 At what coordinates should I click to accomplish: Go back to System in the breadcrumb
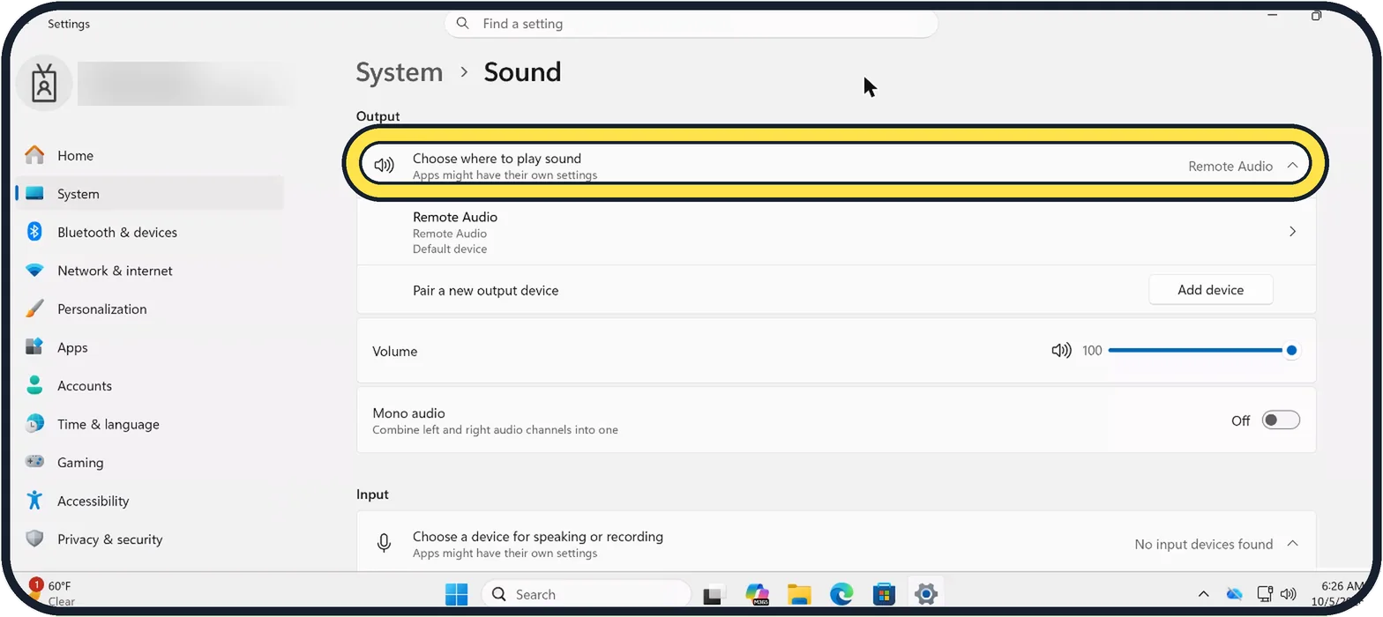400,71
